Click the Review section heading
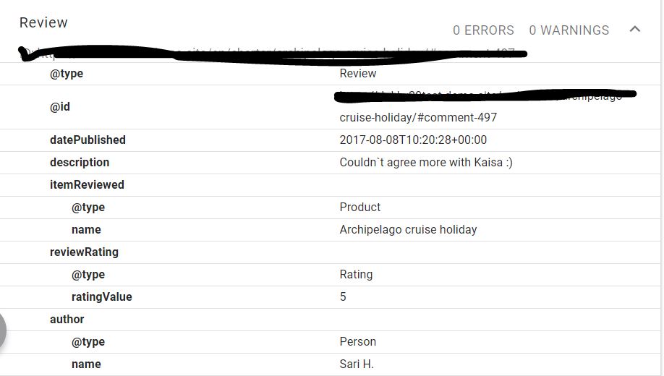This screenshot has width=664, height=376. click(43, 22)
